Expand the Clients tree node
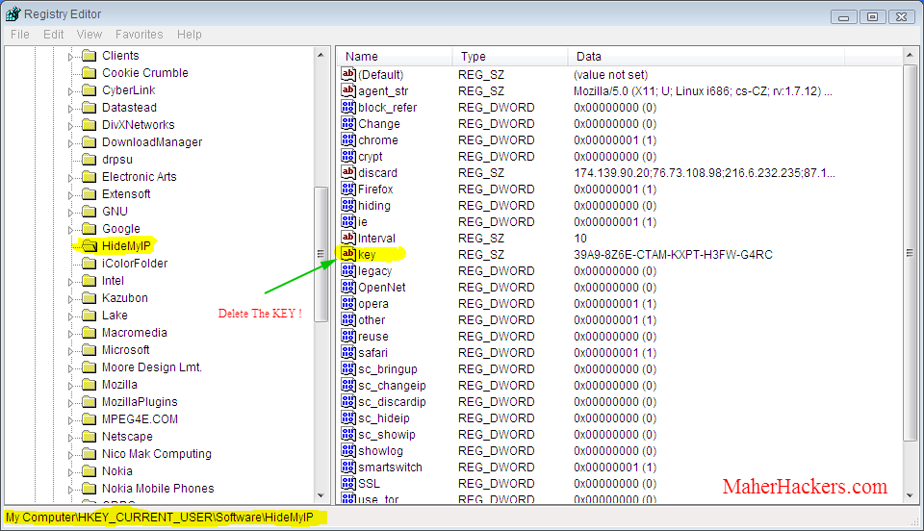The width and height of the screenshot is (924, 531). click(x=70, y=57)
